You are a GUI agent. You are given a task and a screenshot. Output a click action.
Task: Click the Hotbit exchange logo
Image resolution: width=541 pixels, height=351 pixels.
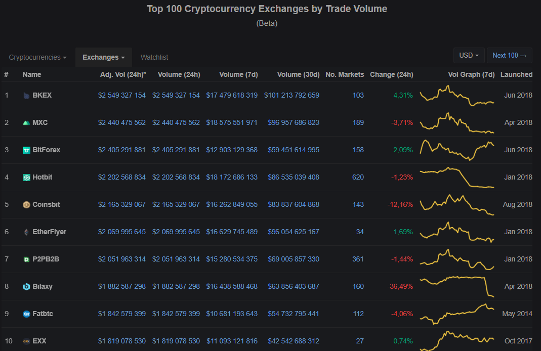(x=26, y=177)
